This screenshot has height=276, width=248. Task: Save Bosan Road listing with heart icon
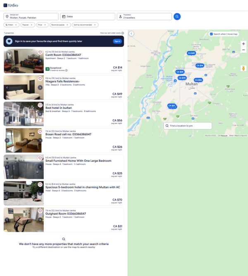(x=40, y=132)
